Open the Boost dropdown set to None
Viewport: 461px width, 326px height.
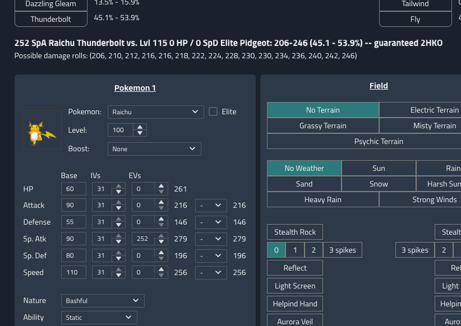[x=154, y=149]
